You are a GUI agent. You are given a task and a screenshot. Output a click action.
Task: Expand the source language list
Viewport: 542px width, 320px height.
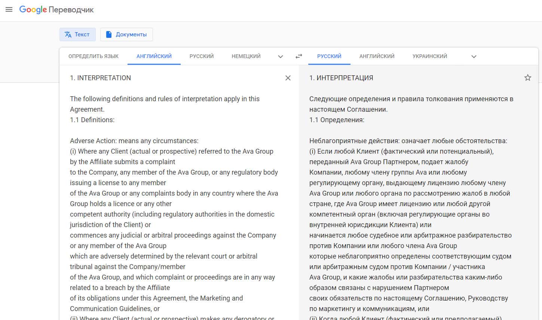click(281, 57)
